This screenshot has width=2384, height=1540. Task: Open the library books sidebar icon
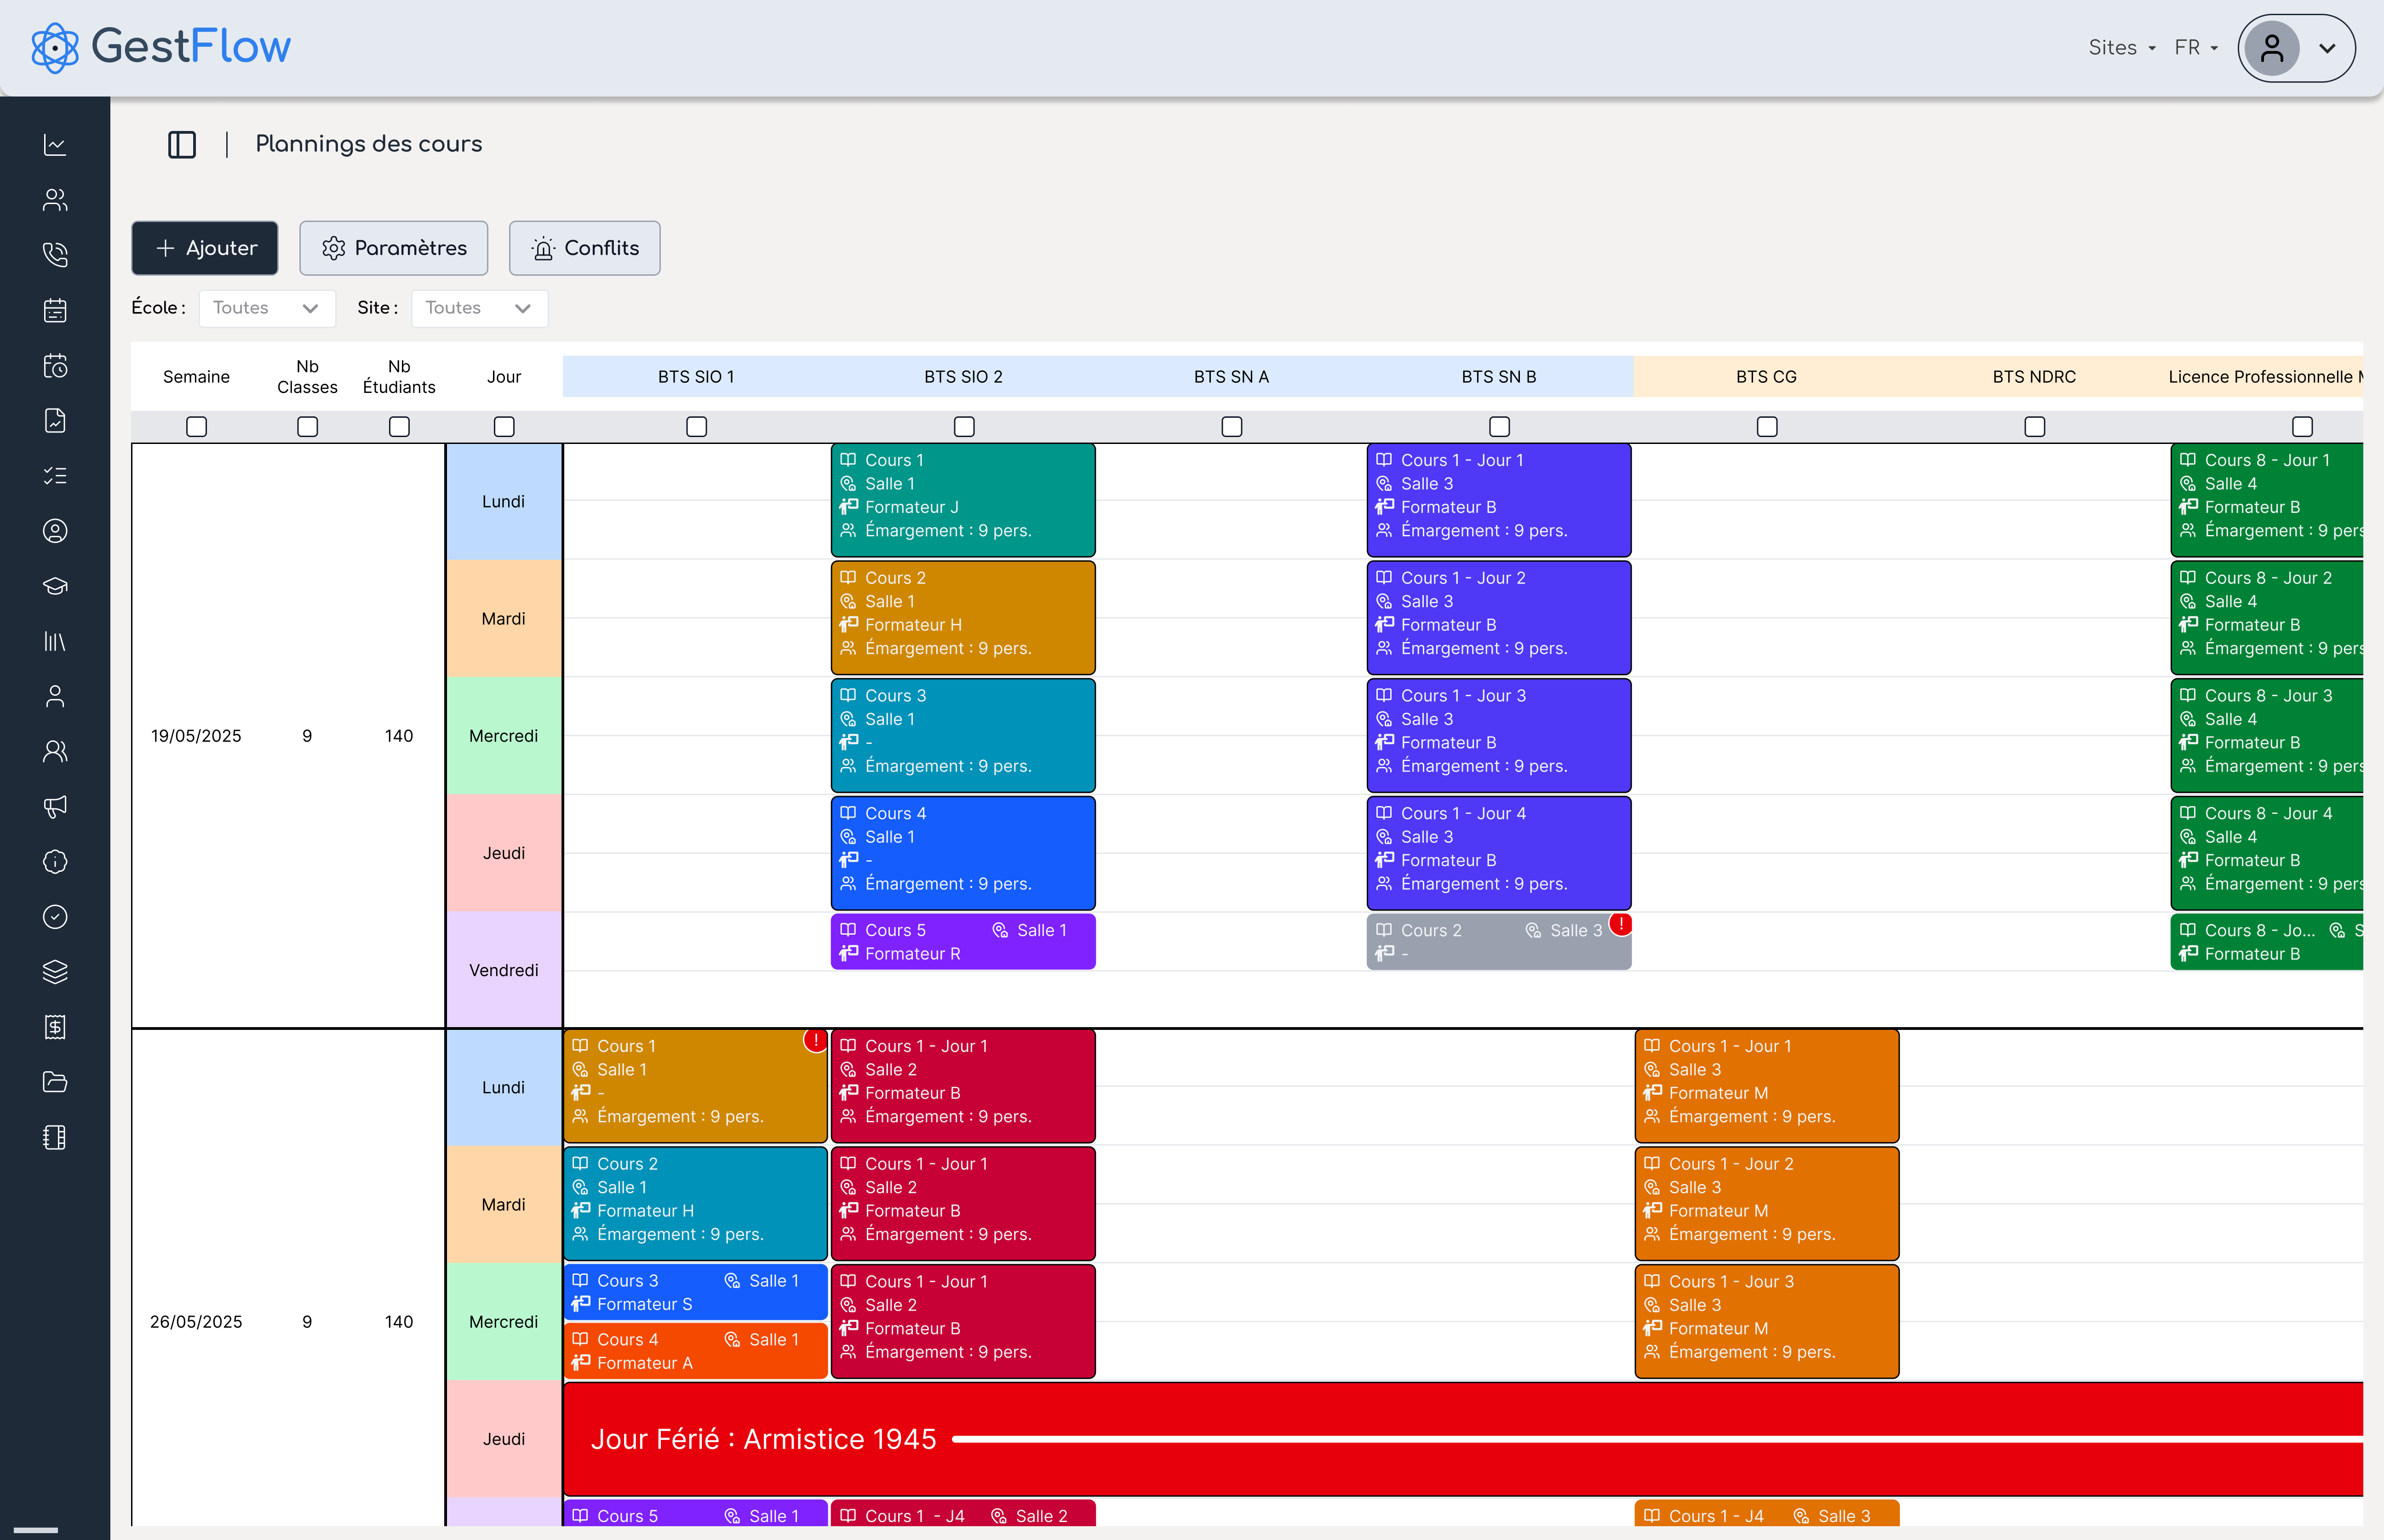click(x=55, y=641)
